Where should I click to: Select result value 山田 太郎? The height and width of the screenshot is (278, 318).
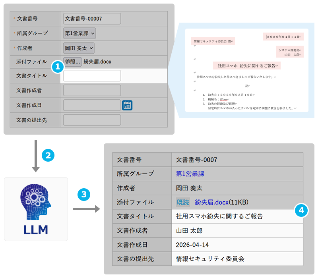point(189,231)
